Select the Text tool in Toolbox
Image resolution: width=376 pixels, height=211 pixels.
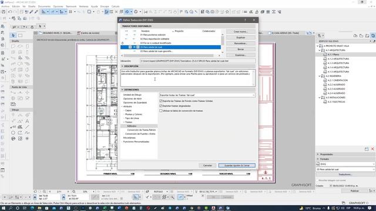pyautogui.click(x=27, y=121)
